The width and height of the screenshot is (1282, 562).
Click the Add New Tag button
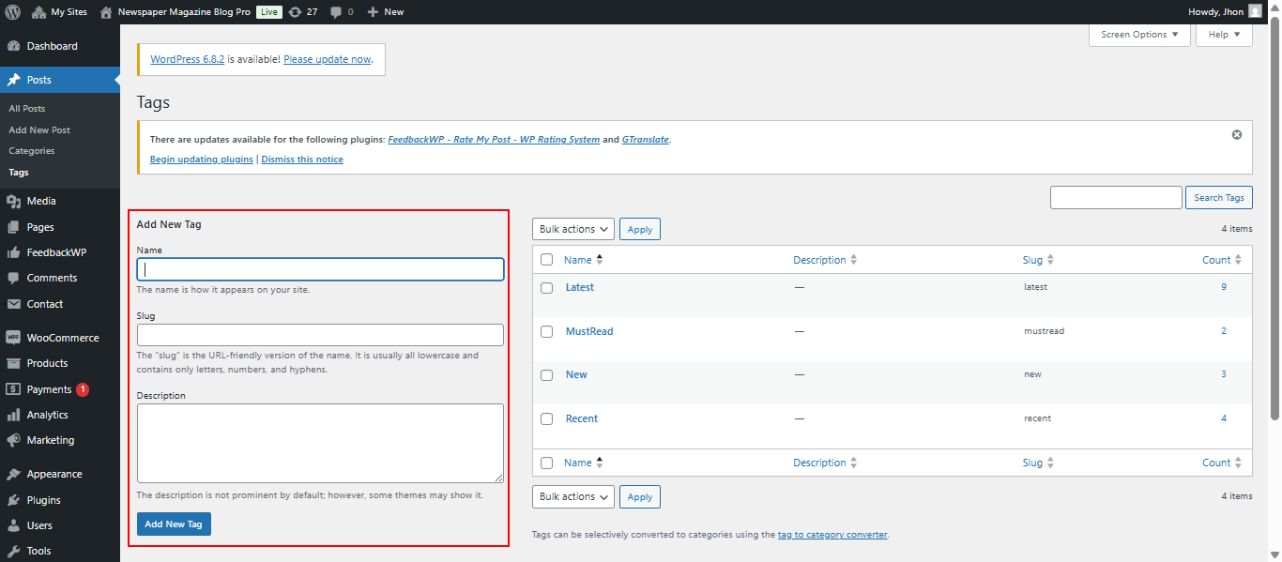(174, 524)
